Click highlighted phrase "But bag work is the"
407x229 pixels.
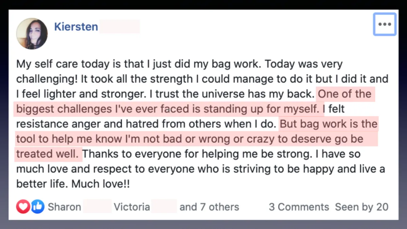(x=328, y=124)
